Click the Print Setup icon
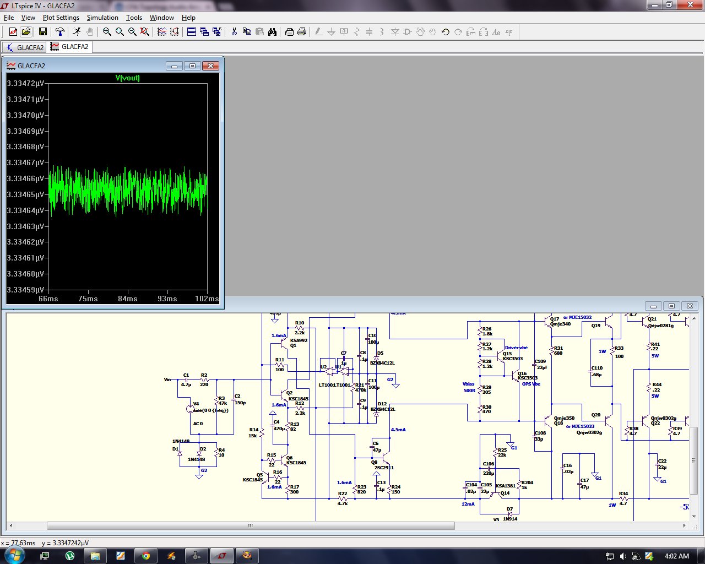The width and height of the screenshot is (705, 564). pyautogui.click(x=289, y=32)
